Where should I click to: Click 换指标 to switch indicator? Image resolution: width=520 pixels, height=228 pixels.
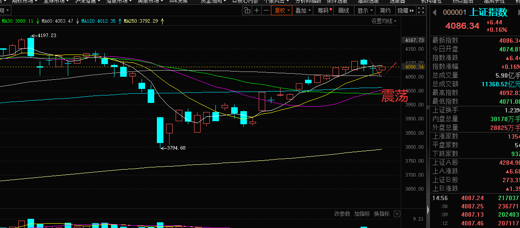[x=382, y=214]
